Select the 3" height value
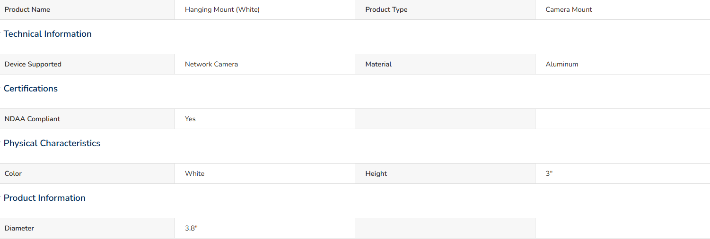710x239 pixels. (549, 173)
